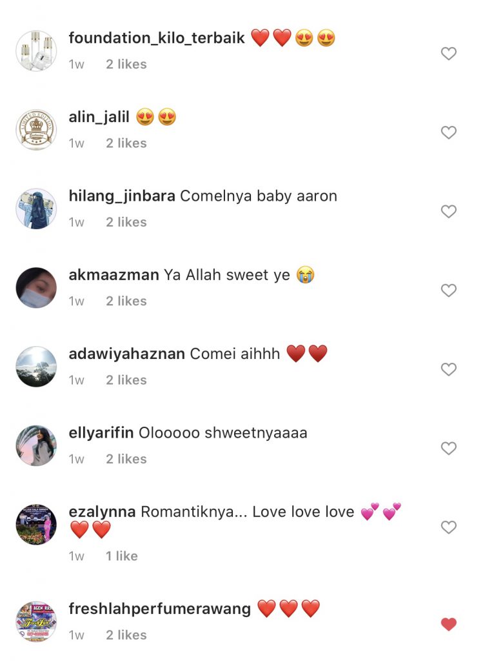This screenshot has width=485, height=661.
Task: Like foundation_kilo_terbaik's comment with heart icon
Action: click(448, 54)
